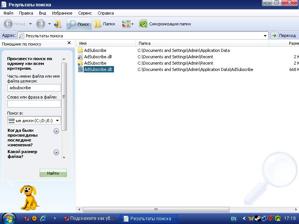Select AdSubscribe folder in Application Data
299x224 pixels.
tap(95, 50)
